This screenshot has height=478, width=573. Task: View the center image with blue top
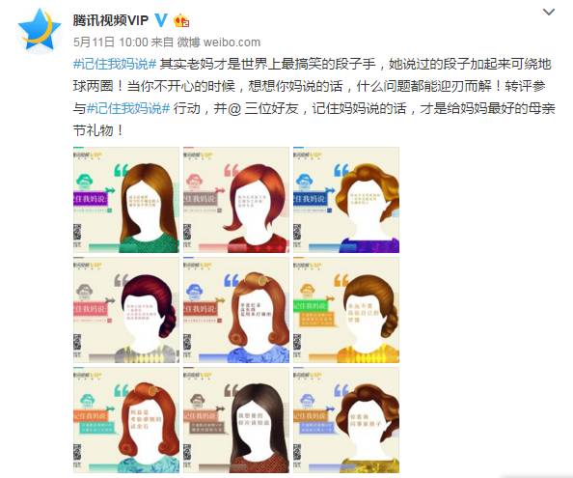236,310
